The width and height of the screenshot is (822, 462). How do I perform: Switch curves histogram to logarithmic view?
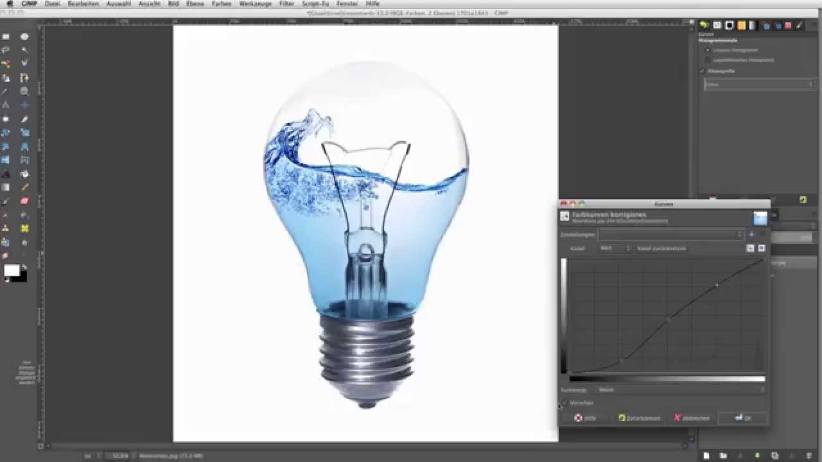point(762,248)
